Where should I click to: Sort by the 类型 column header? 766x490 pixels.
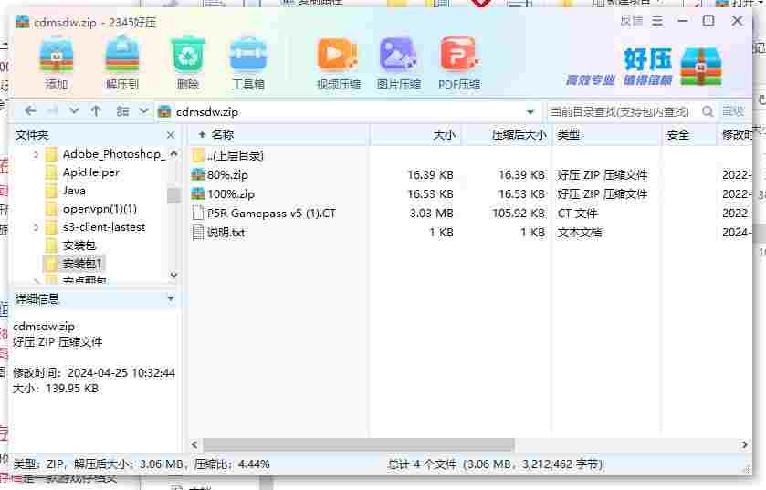click(x=606, y=135)
